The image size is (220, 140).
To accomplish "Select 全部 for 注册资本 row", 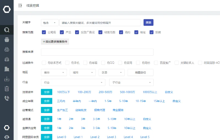I will 46,92.
